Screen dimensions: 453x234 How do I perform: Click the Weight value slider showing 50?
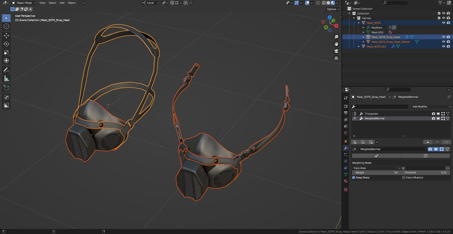tap(376, 173)
